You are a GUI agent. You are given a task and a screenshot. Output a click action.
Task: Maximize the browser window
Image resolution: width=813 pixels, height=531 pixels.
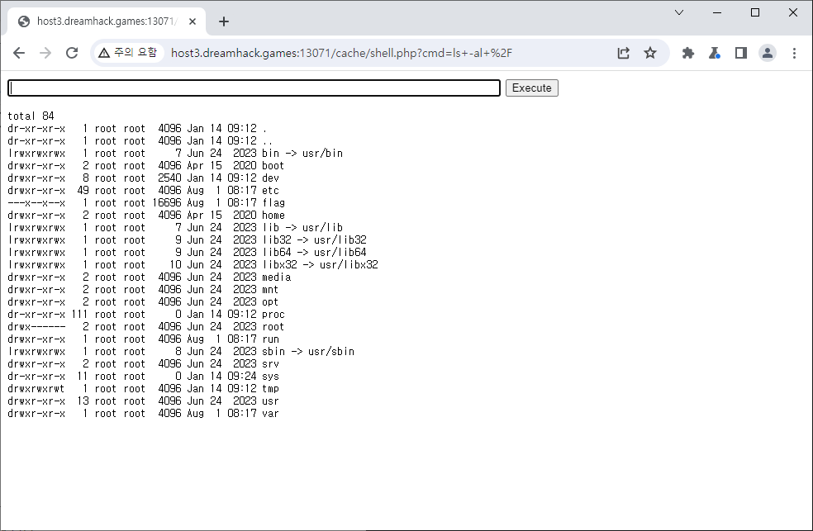[755, 12]
